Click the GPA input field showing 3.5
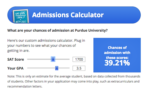This screenshot has height=94, width=151. click(x=79, y=68)
